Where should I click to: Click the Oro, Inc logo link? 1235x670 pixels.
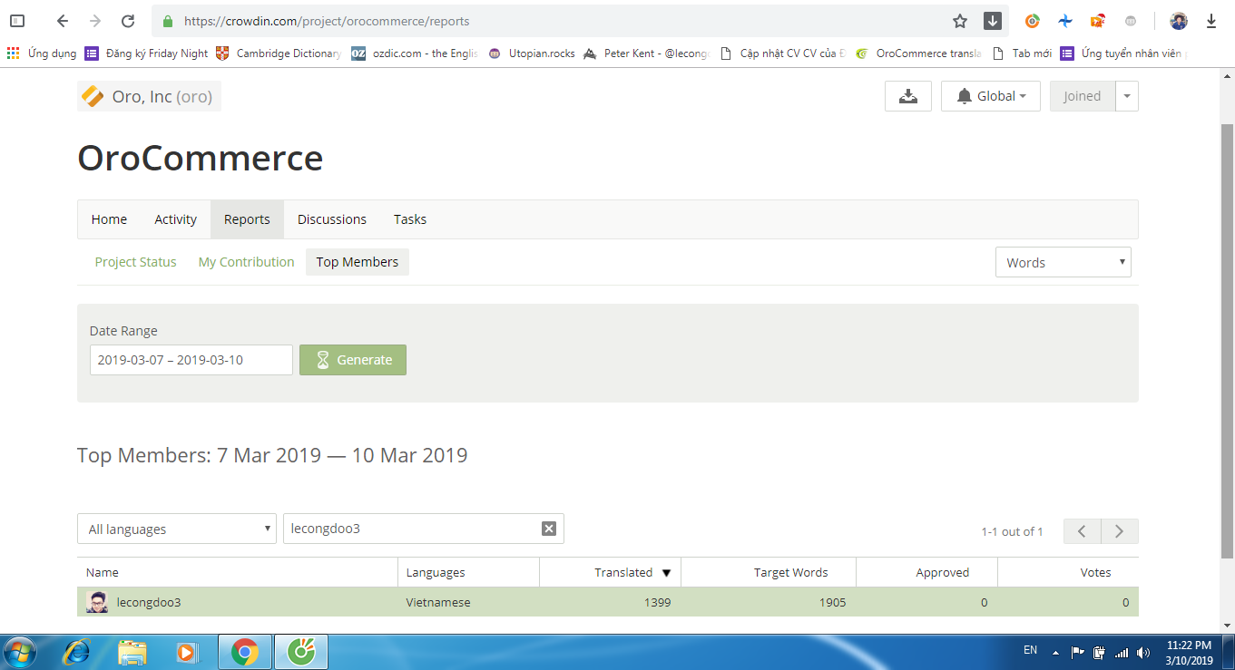(149, 96)
